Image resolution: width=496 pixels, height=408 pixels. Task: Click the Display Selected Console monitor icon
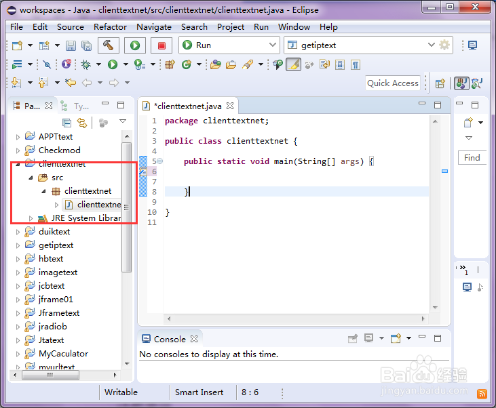[x=369, y=338]
